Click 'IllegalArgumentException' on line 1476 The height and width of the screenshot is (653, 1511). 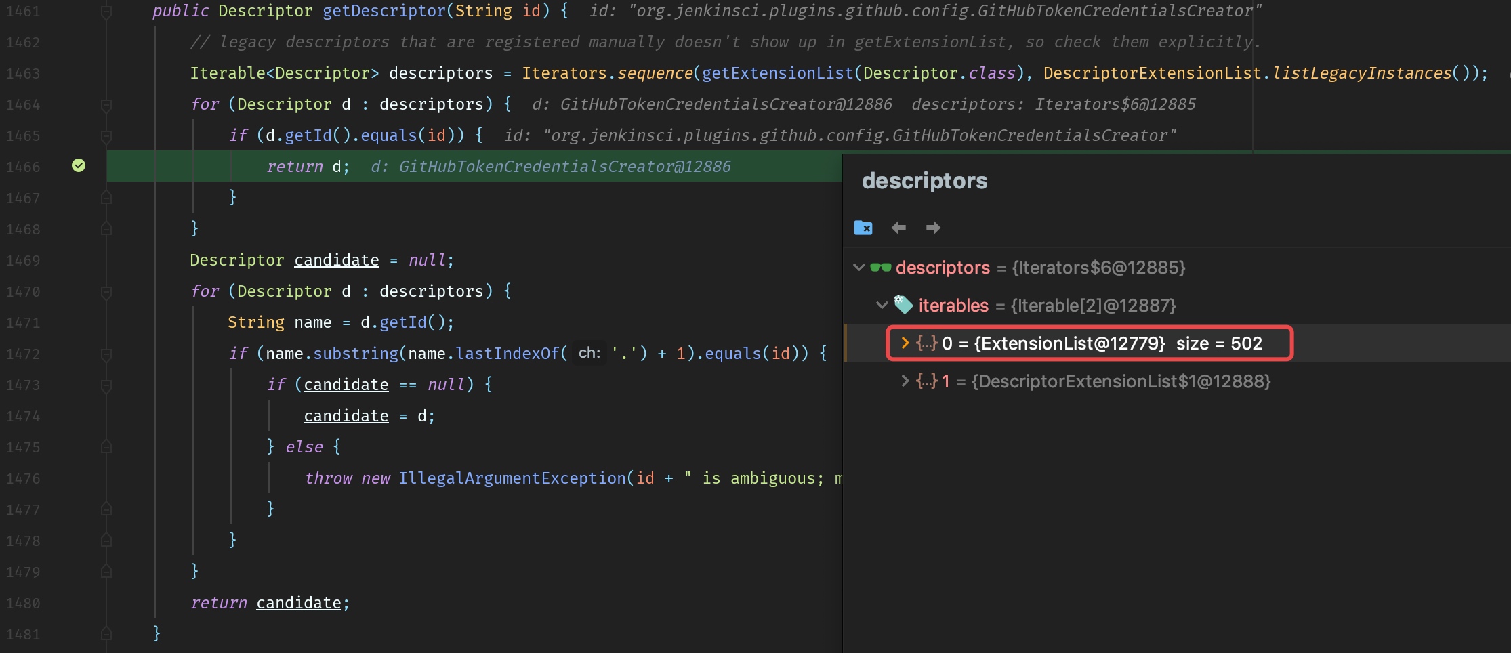512,478
